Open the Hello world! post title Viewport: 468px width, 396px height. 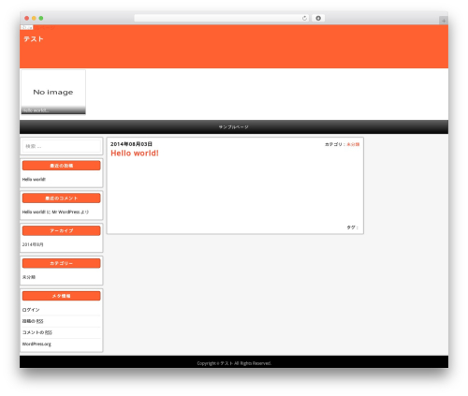(135, 154)
